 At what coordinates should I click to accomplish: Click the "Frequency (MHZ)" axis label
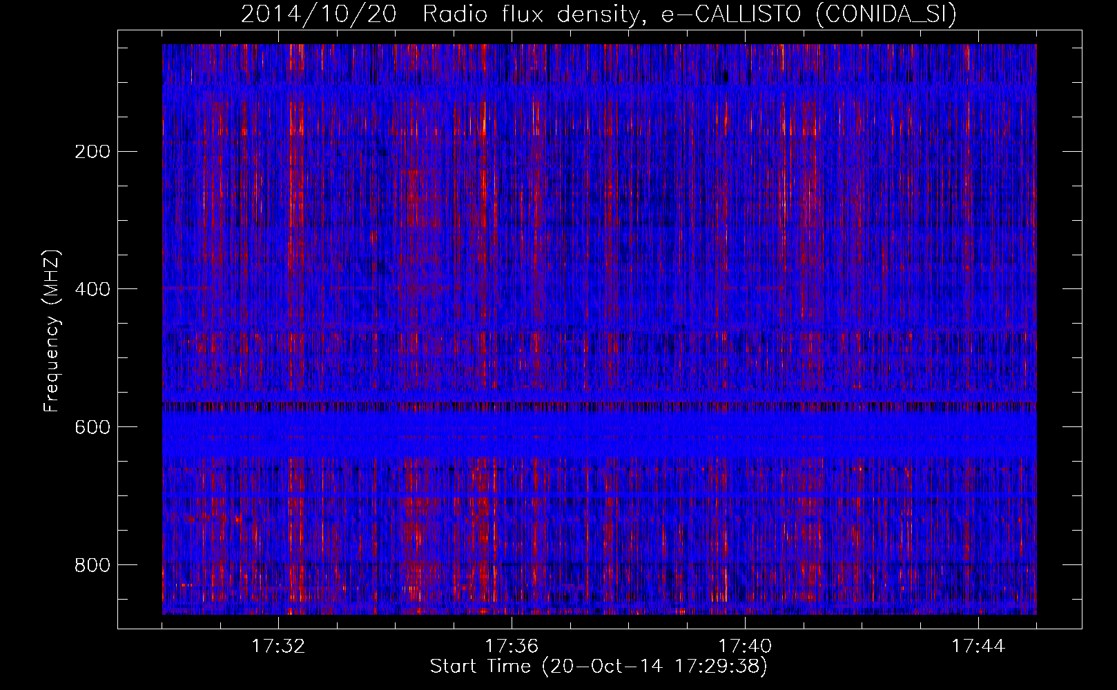pos(52,331)
